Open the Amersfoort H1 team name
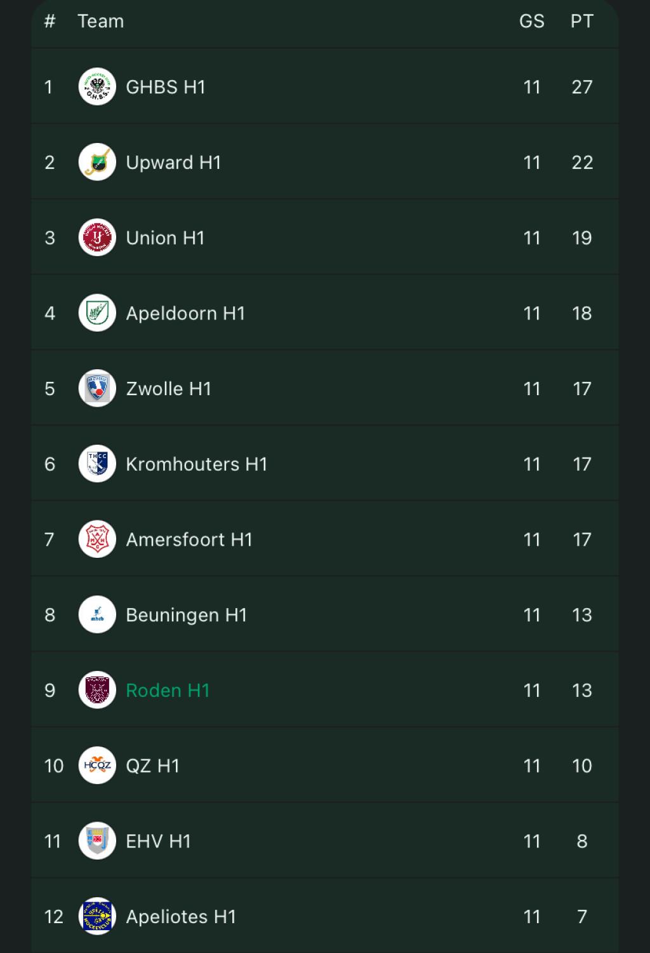Screen dimensions: 650x953 [189, 540]
